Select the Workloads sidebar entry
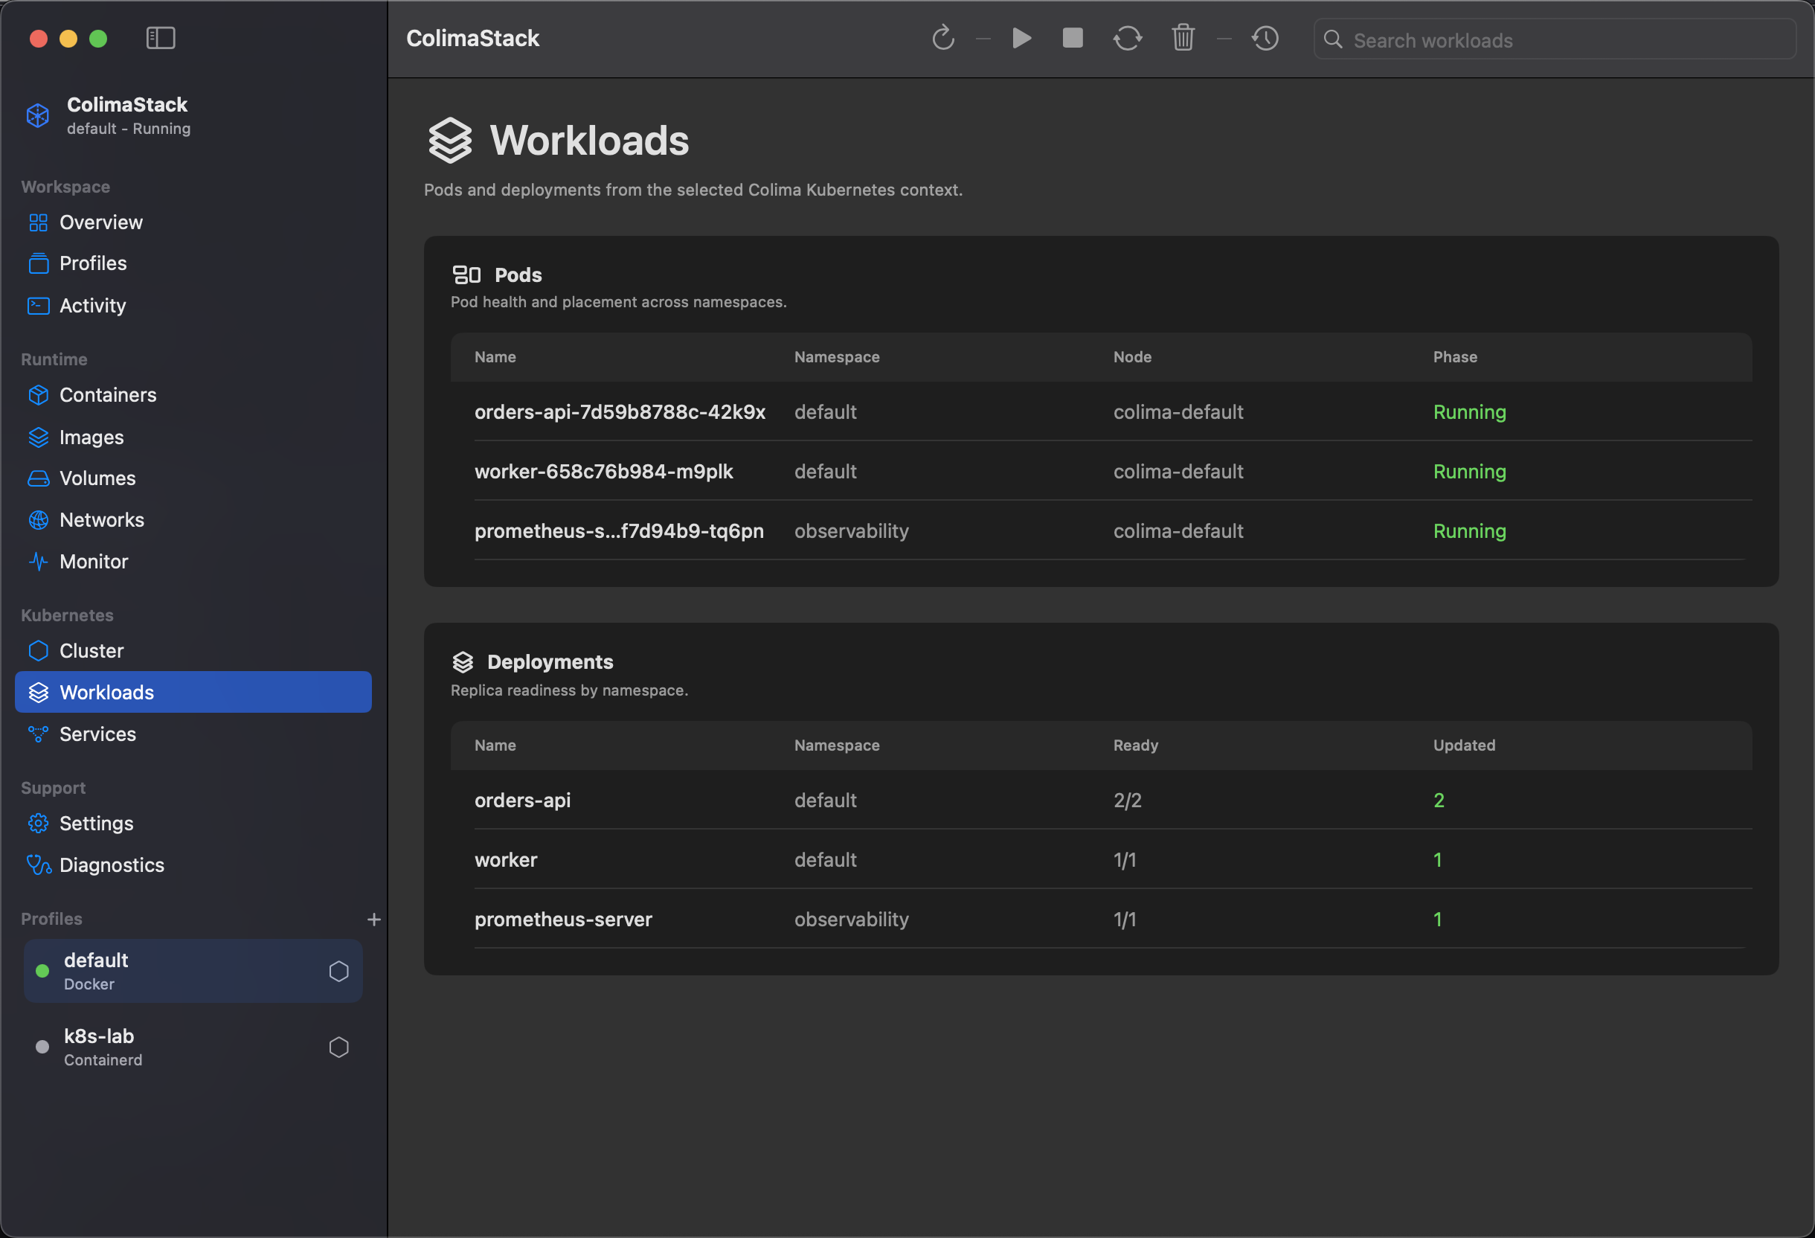 tap(193, 692)
